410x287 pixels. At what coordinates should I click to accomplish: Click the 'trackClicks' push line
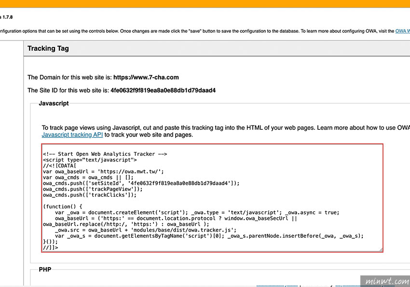pyautogui.click(x=90, y=195)
